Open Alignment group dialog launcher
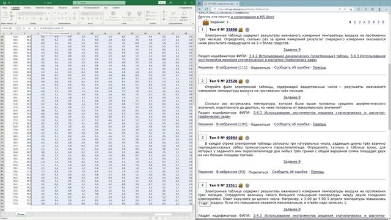This screenshot has height=220, width=391. (78, 23)
